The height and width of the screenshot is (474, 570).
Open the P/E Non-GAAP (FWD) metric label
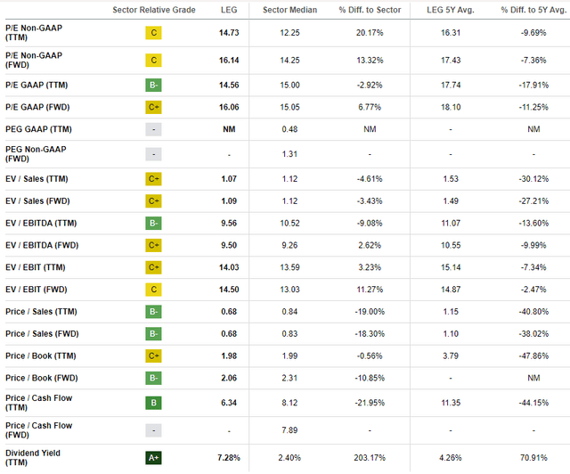click(x=36, y=60)
